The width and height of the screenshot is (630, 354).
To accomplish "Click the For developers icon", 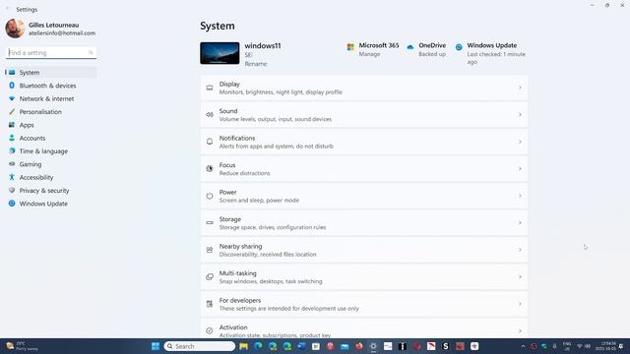I will [210, 304].
